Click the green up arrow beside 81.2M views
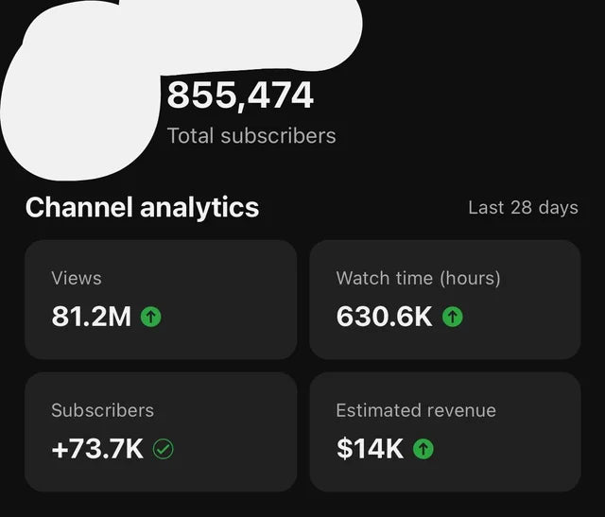Image resolution: width=605 pixels, height=517 pixels. pos(150,318)
